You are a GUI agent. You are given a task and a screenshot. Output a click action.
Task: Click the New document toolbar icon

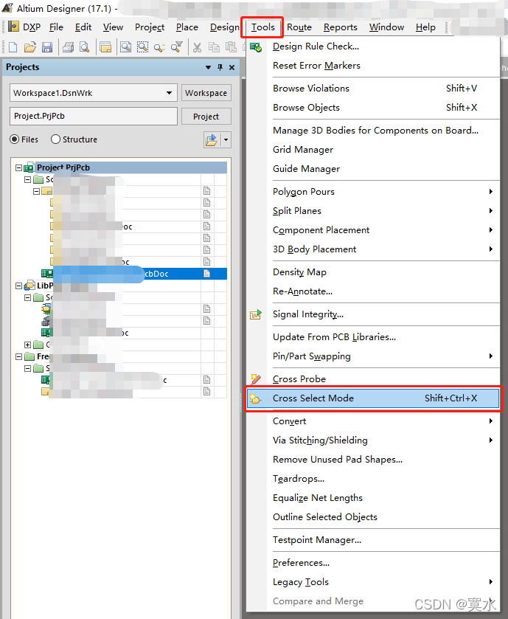coord(13,47)
